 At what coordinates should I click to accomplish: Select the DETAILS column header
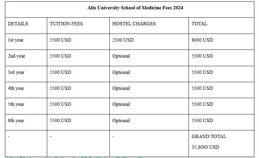coord(18,24)
